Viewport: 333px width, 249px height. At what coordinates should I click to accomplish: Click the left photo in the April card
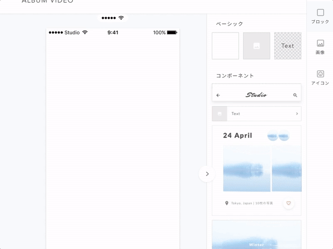(x=247, y=169)
